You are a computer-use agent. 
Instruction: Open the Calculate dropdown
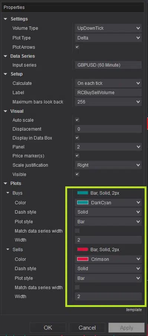(108, 83)
